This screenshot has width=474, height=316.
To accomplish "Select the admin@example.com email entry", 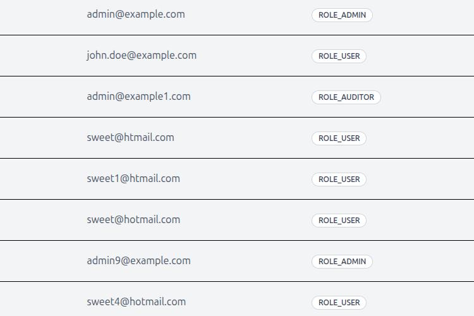I will (136, 14).
